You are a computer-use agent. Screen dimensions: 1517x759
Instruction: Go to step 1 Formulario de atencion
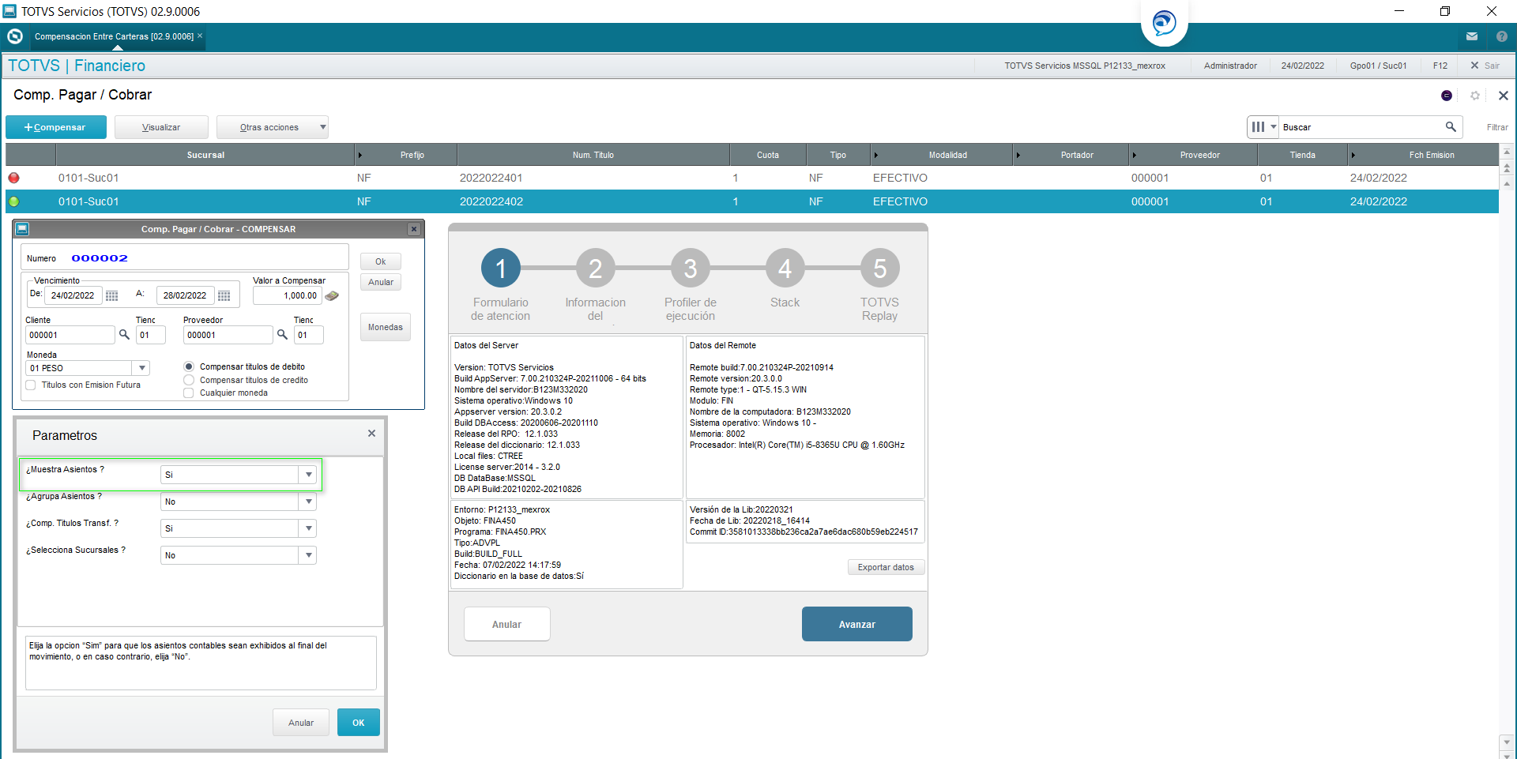point(501,269)
